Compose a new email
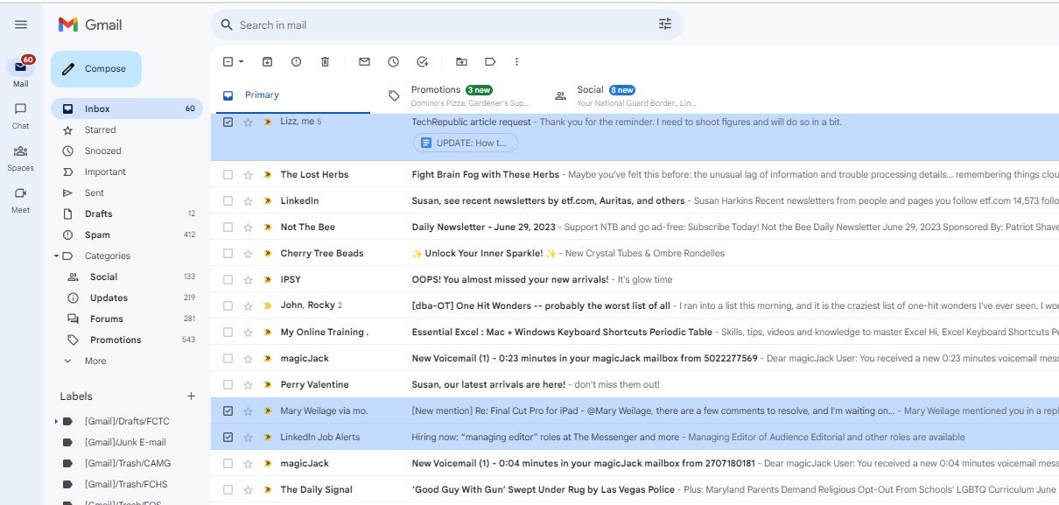 (96, 69)
